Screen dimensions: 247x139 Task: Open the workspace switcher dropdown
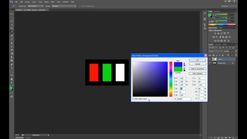tap(229, 6)
